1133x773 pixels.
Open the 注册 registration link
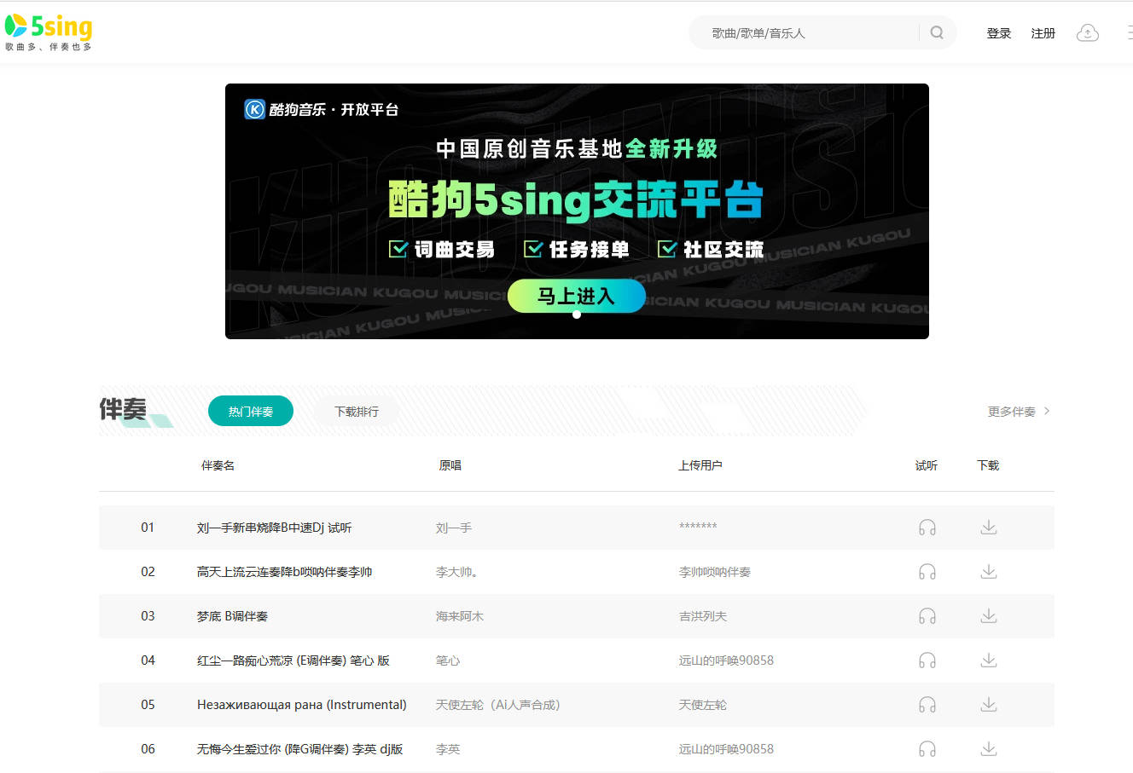pyautogui.click(x=1043, y=32)
